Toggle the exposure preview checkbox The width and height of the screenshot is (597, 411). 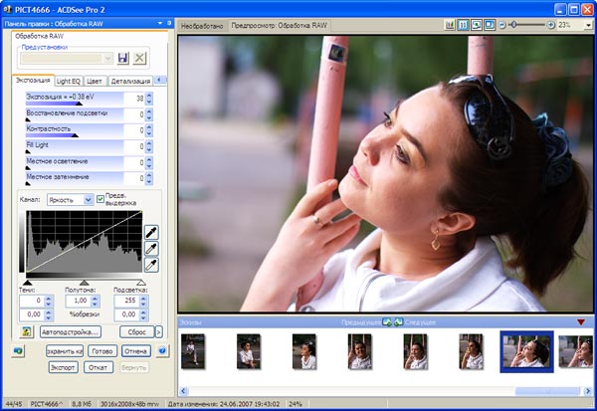[100, 199]
